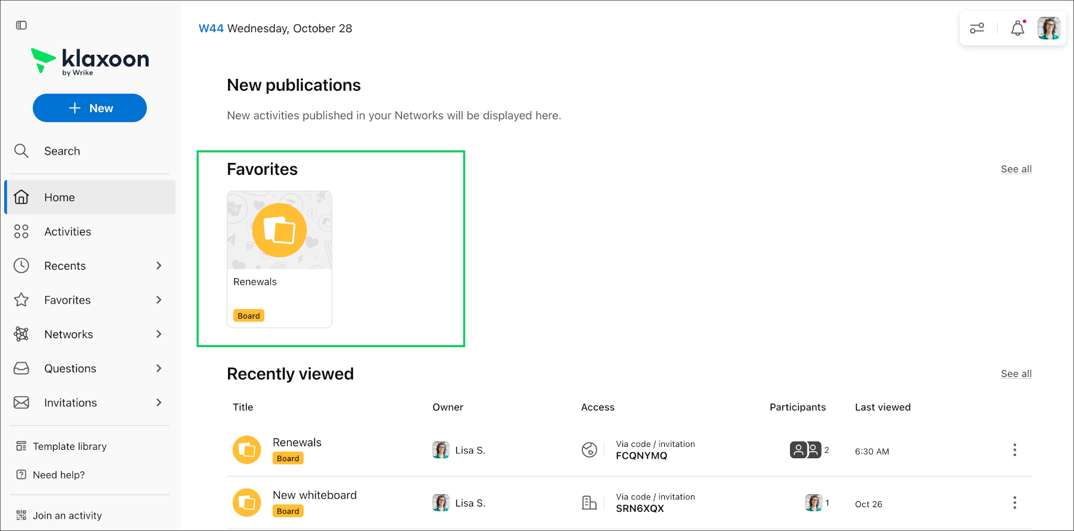Expand the Recents submenu chevron

pos(159,265)
